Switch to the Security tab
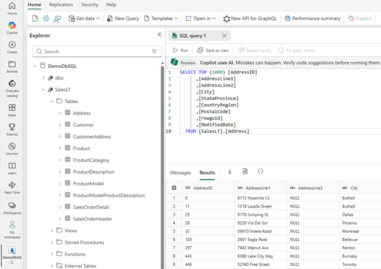This screenshot has width=381, height=269. coord(89,4)
